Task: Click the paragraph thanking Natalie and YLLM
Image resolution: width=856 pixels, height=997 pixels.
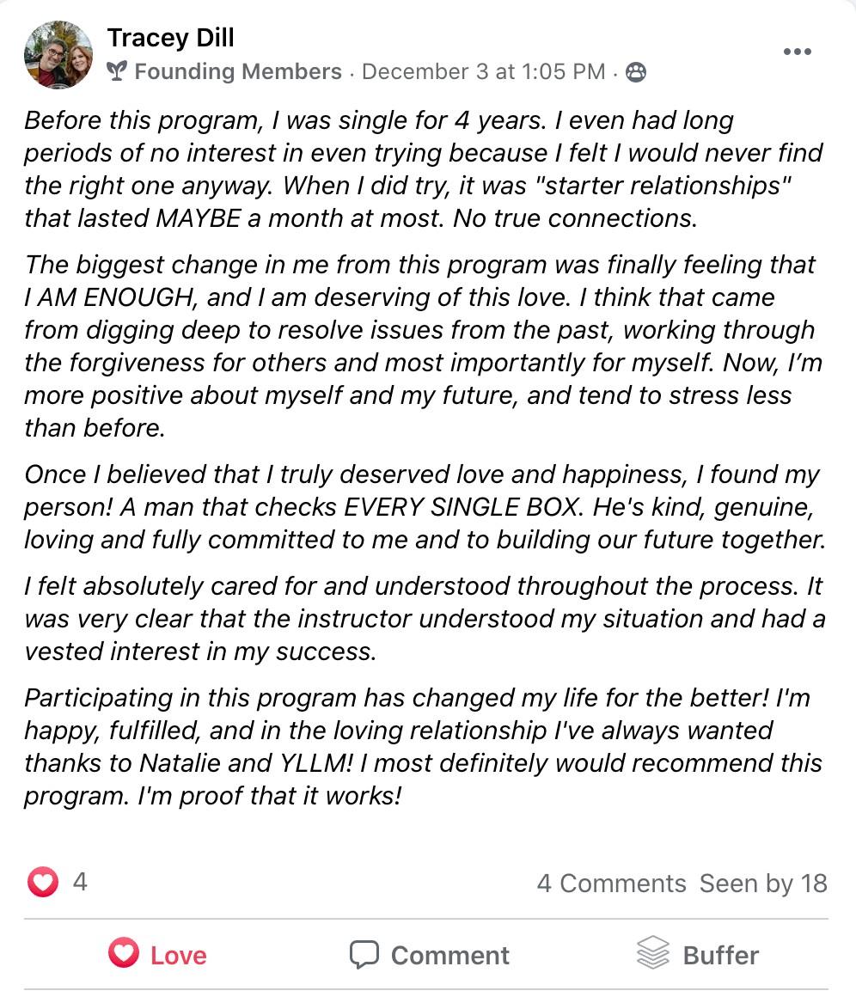Action: (421, 746)
